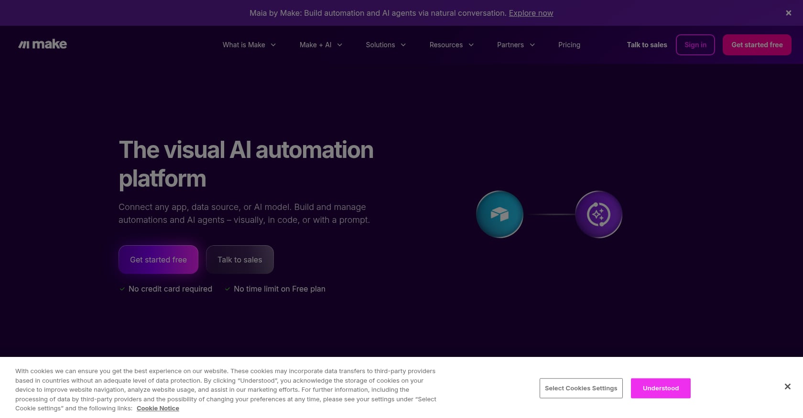The height and width of the screenshot is (418, 803).
Task: Expand the What is Make chevron
Action: coord(273,45)
